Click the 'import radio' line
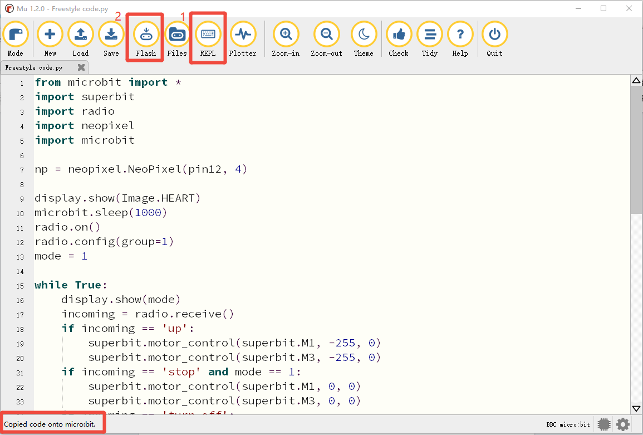 75,111
